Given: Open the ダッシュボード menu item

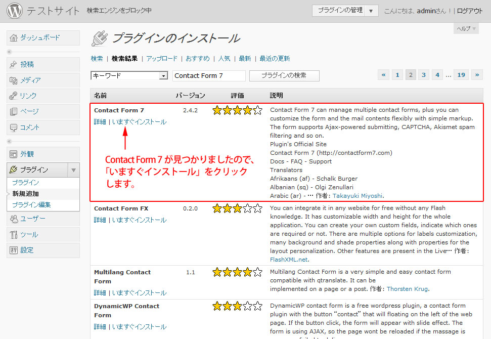Looking at the screenshot, I should pyautogui.click(x=43, y=38).
